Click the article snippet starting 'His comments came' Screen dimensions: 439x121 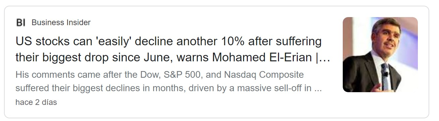pyautogui.click(x=169, y=81)
